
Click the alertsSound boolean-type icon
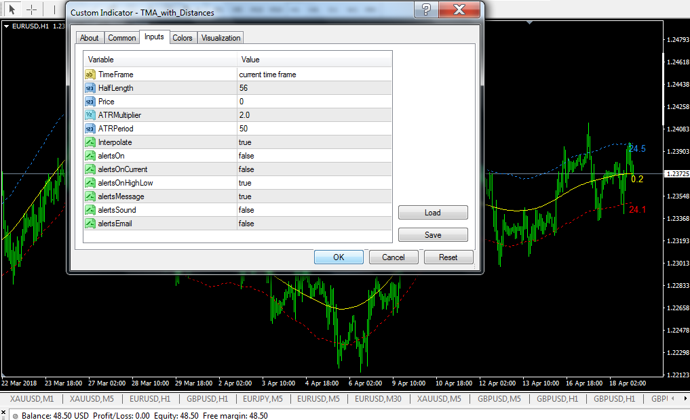90,210
